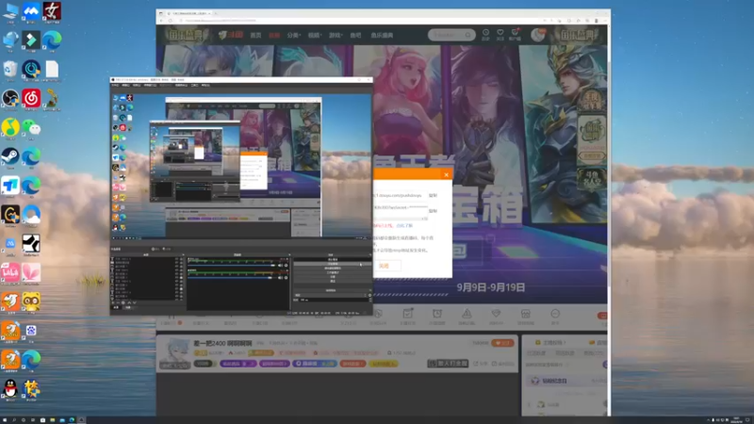Viewport: 754px width, 424px height.
Task: Open the This PC desktop icon
Action: click(x=10, y=11)
